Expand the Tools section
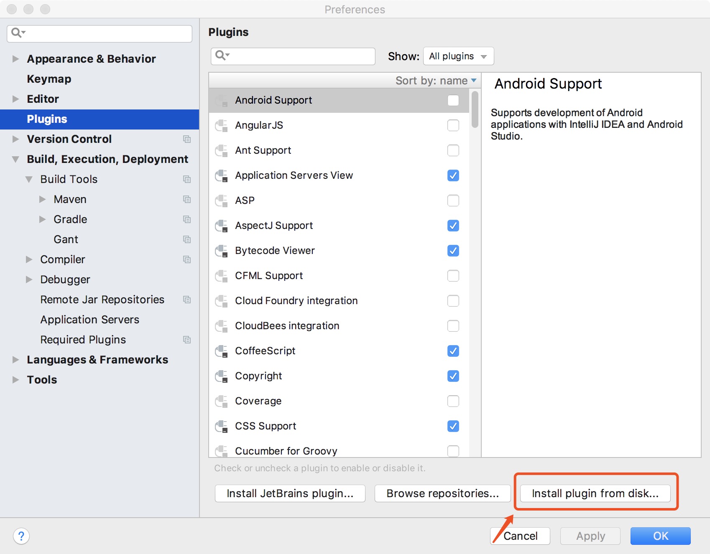Viewport: 710px width, 554px height. (x=16, y=380)
